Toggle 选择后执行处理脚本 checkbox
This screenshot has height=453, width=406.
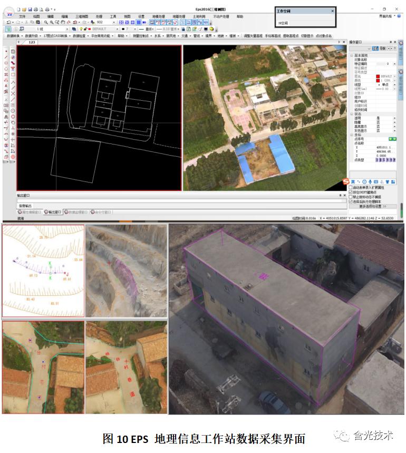[351, 201]
